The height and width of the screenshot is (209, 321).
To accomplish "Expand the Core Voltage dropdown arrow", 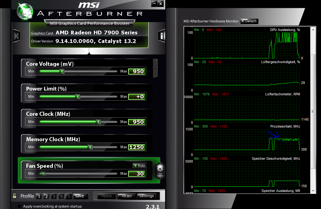I will (155, 69).
